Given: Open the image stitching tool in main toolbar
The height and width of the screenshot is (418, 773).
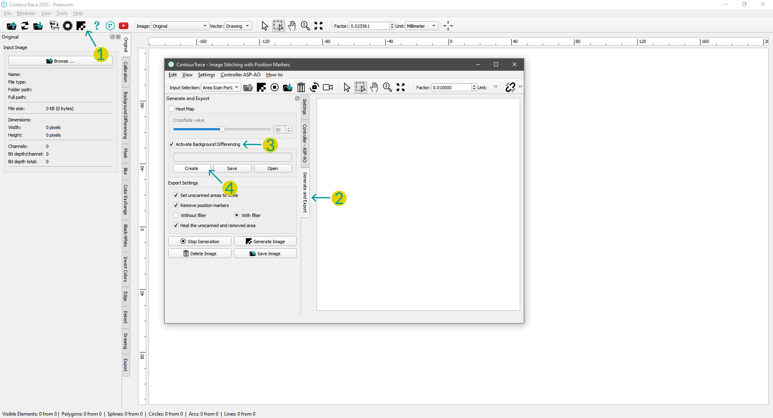Looking at the screenshot, I should [81, 26].
